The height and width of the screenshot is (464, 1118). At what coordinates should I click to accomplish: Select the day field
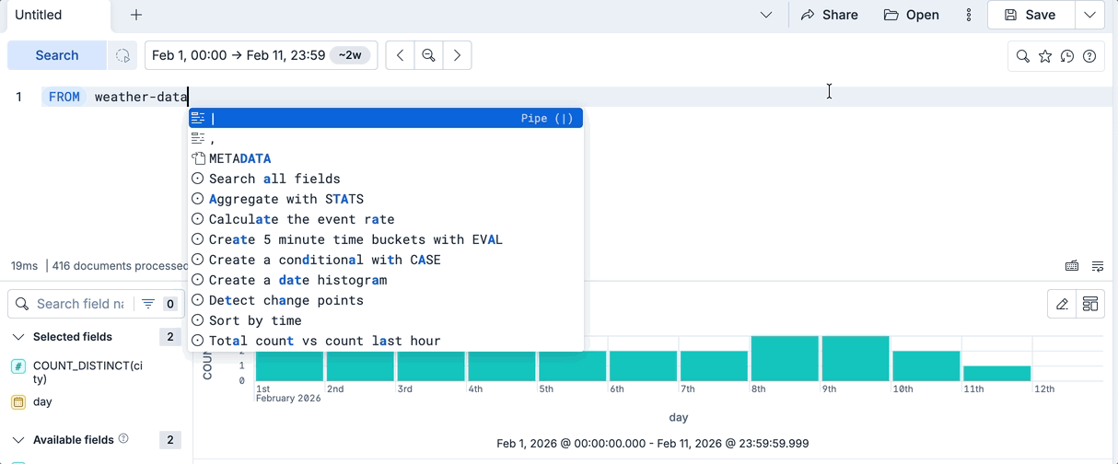(x=42, y=401)
